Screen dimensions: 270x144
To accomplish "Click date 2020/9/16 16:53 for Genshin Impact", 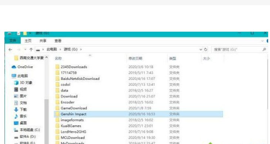I will click(x=142, y=114).
